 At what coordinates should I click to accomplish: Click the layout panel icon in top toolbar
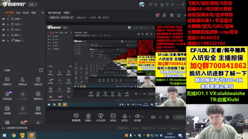172,15
